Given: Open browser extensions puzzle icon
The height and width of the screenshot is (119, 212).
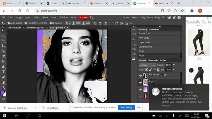Looking at the screenshot, I should (x=192, y=11).
